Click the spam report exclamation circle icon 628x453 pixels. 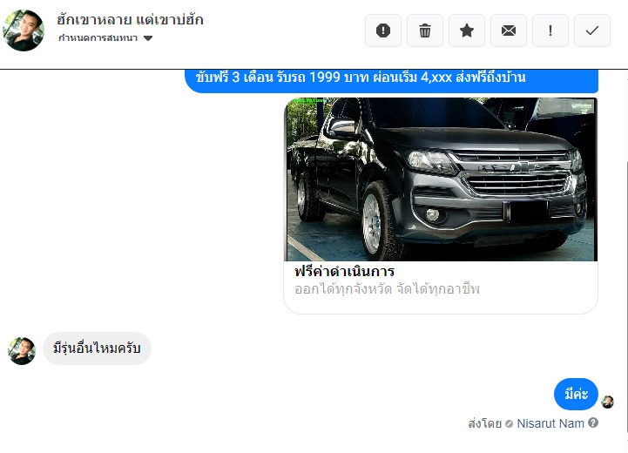[383, 30]
